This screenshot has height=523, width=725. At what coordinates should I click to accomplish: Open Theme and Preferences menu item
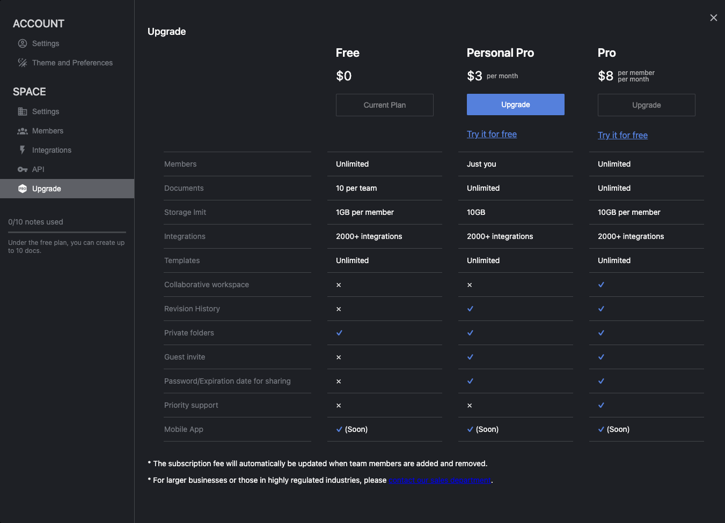click(x=72, y=63)
